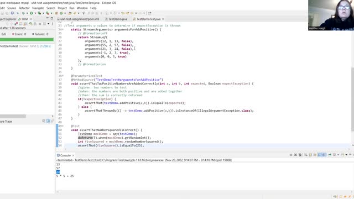
Task: Click the Clear Console icon
Action: (x=306, y=155)
